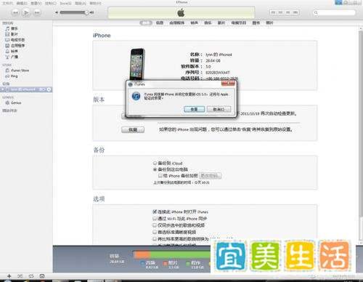Click the Add playlist plus icon

[9, 276]
